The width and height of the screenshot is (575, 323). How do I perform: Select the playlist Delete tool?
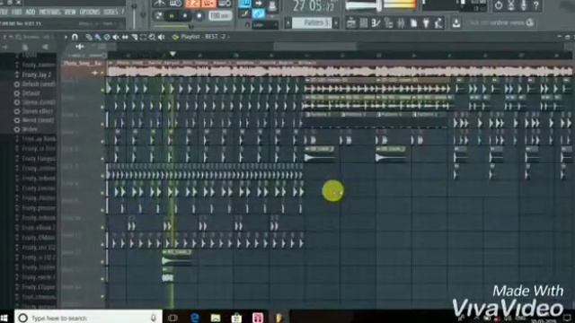tap(107, 37)
